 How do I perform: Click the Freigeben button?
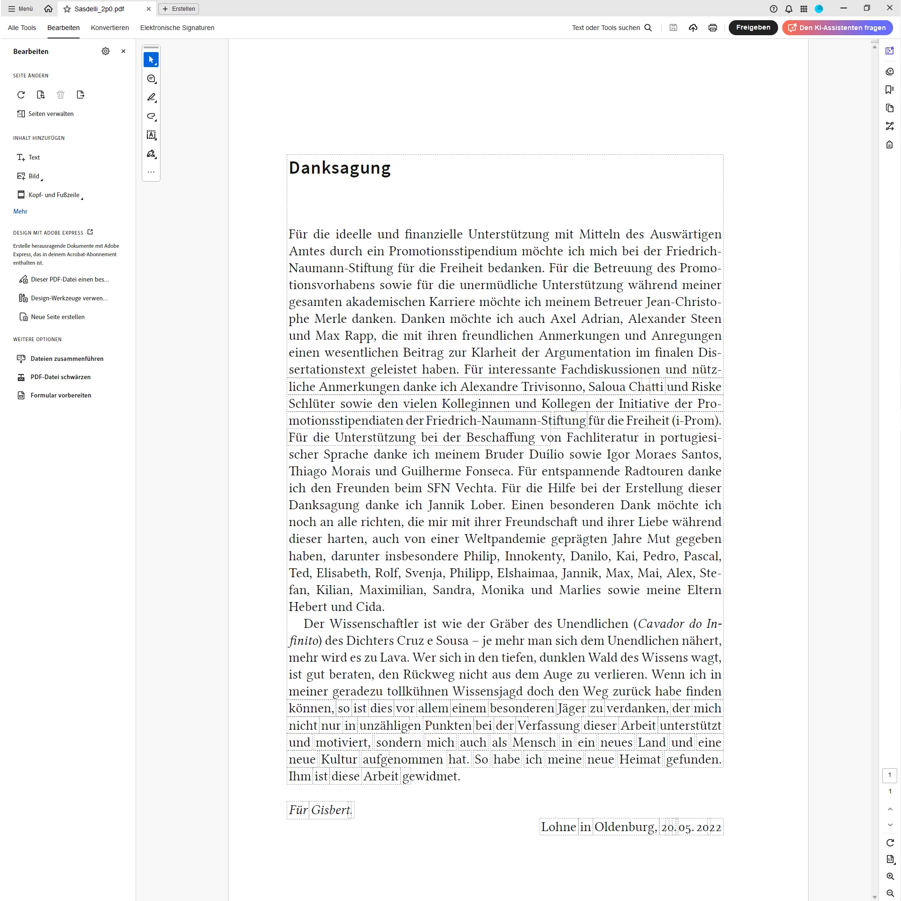coord(753,28)
